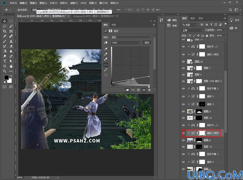Screen dimensions: 243x180
Task: Hide the 色彩平衡 2 layer
Action: tap(183, 89)
